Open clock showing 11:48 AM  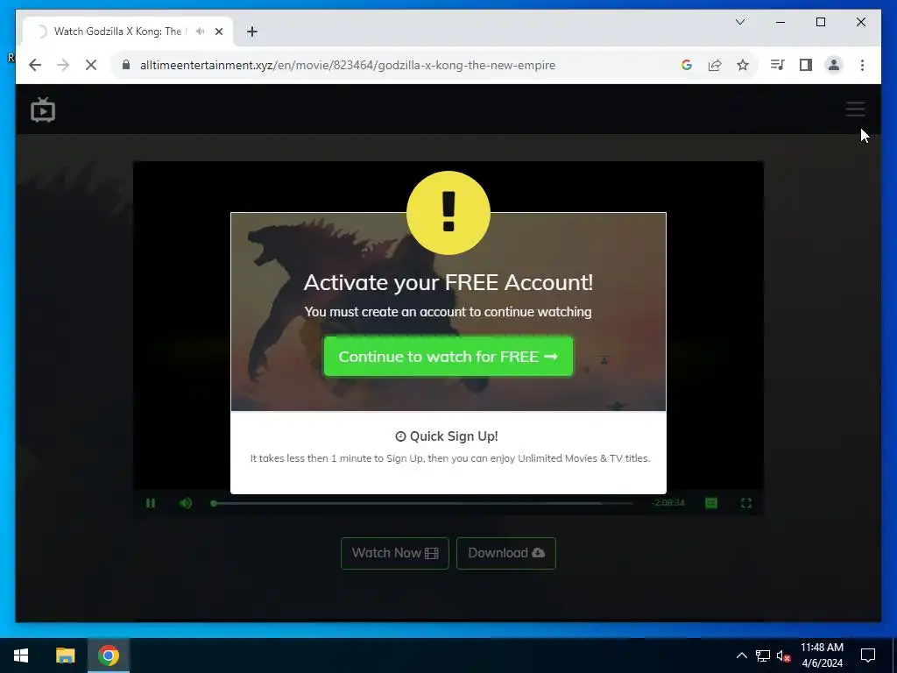(x=822, y=655)
